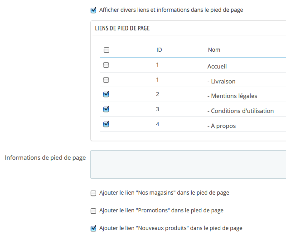This screenshot has width=286, height=240.
Task: Disable the 'Nouveaux produits' footer link checkbox
Action: pyautogui.click(x=93, y=228)
